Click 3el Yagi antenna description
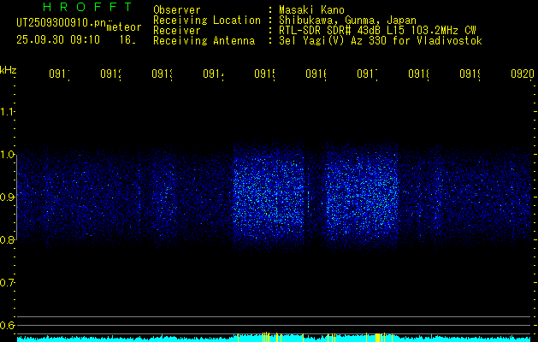The image size is (538, 342). point(381,41)
